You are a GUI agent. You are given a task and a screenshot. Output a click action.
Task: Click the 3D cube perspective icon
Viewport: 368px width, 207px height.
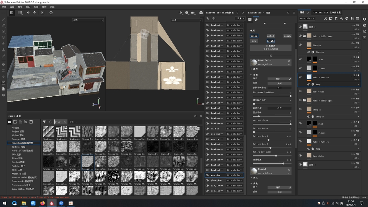187,13
